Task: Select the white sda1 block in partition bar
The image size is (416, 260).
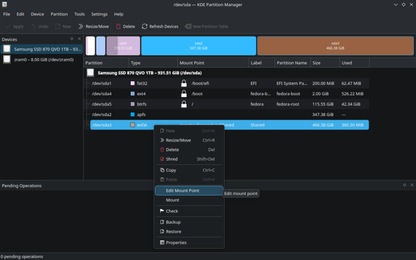Action: coord(90,46)
